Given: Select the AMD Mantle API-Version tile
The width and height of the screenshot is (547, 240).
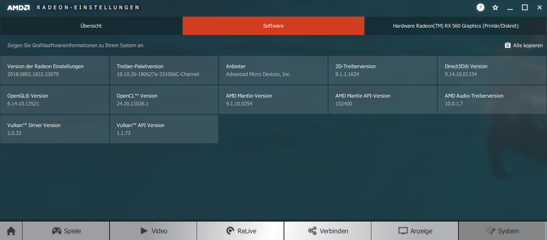Looking at the screenshot, I should [383, 99].
